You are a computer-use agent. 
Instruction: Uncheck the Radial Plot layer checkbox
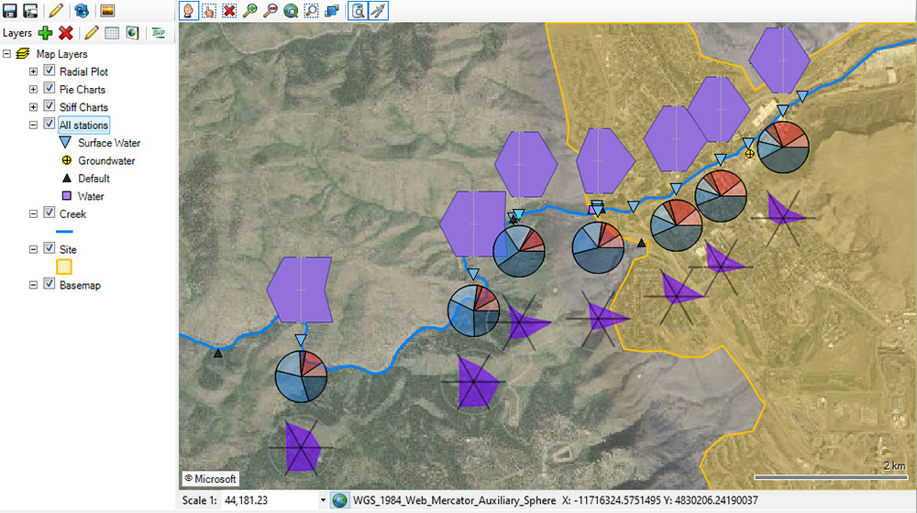click(50, 71)
